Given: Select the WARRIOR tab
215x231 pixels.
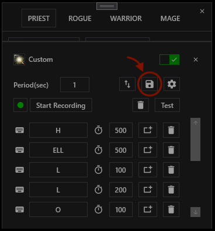Looking at the screenshot, I should point(126,19).
